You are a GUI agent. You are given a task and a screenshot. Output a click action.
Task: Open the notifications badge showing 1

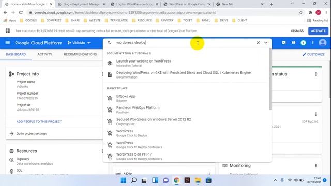point(303,43)
